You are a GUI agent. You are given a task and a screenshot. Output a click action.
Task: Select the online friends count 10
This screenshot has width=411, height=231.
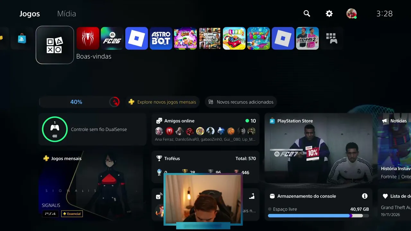pyautogui.click(x=253, y=121)
